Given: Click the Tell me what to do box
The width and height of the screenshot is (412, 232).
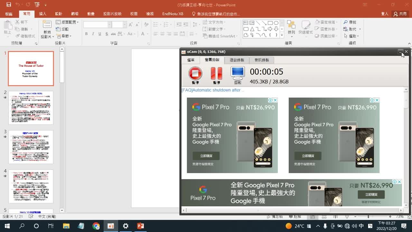Looking at the screenshot, I should pos(216,14).
